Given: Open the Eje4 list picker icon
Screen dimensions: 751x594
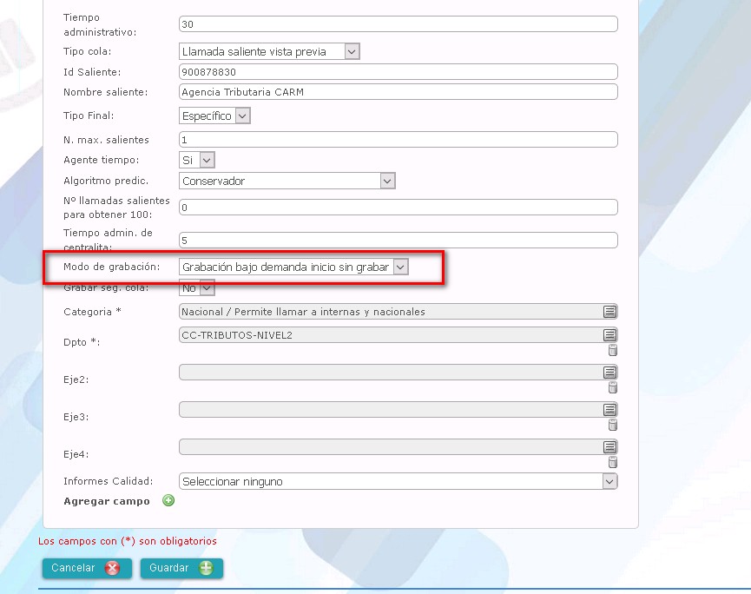Looking at the screenshot, I should point(609,447).
